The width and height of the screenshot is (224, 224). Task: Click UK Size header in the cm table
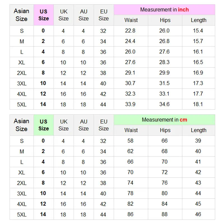(x=64, y=125)
